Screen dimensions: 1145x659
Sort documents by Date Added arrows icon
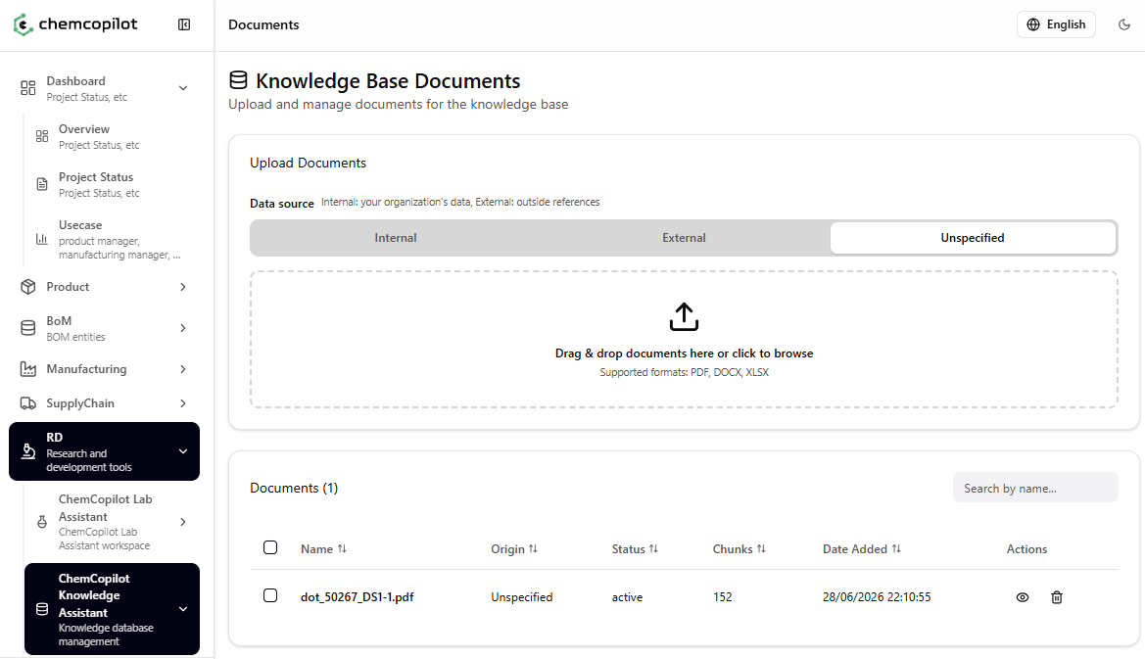coord(896,548)
